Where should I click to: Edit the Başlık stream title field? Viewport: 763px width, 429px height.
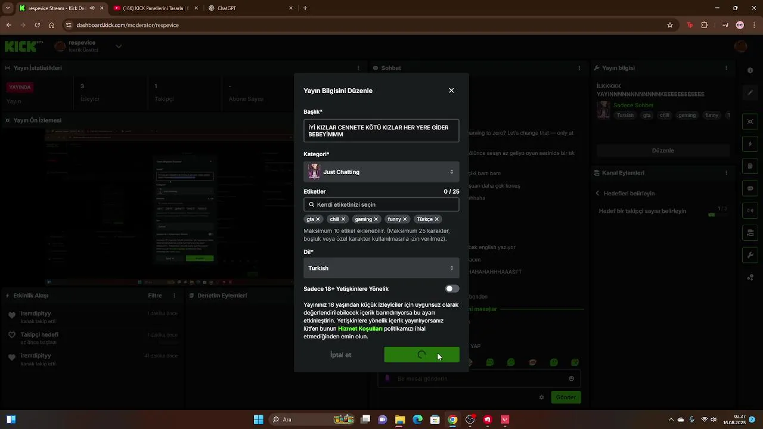click(381, 131)
